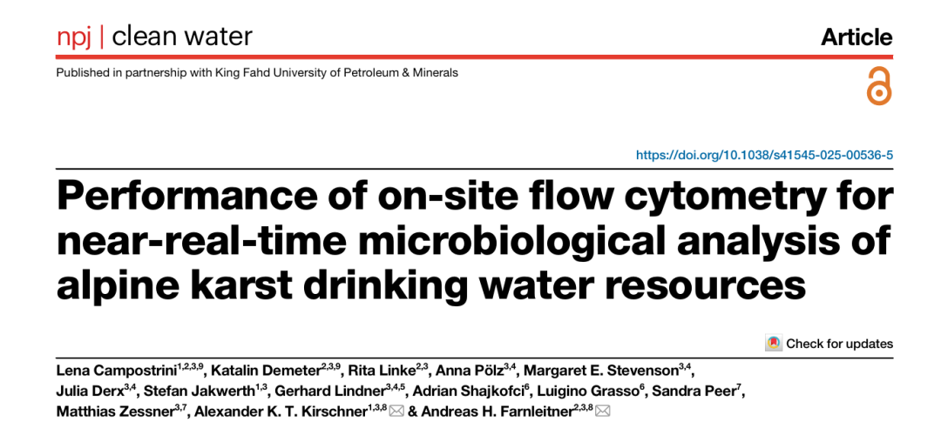Click the paper title heading
941x441 pixels.
coord(474,240)
